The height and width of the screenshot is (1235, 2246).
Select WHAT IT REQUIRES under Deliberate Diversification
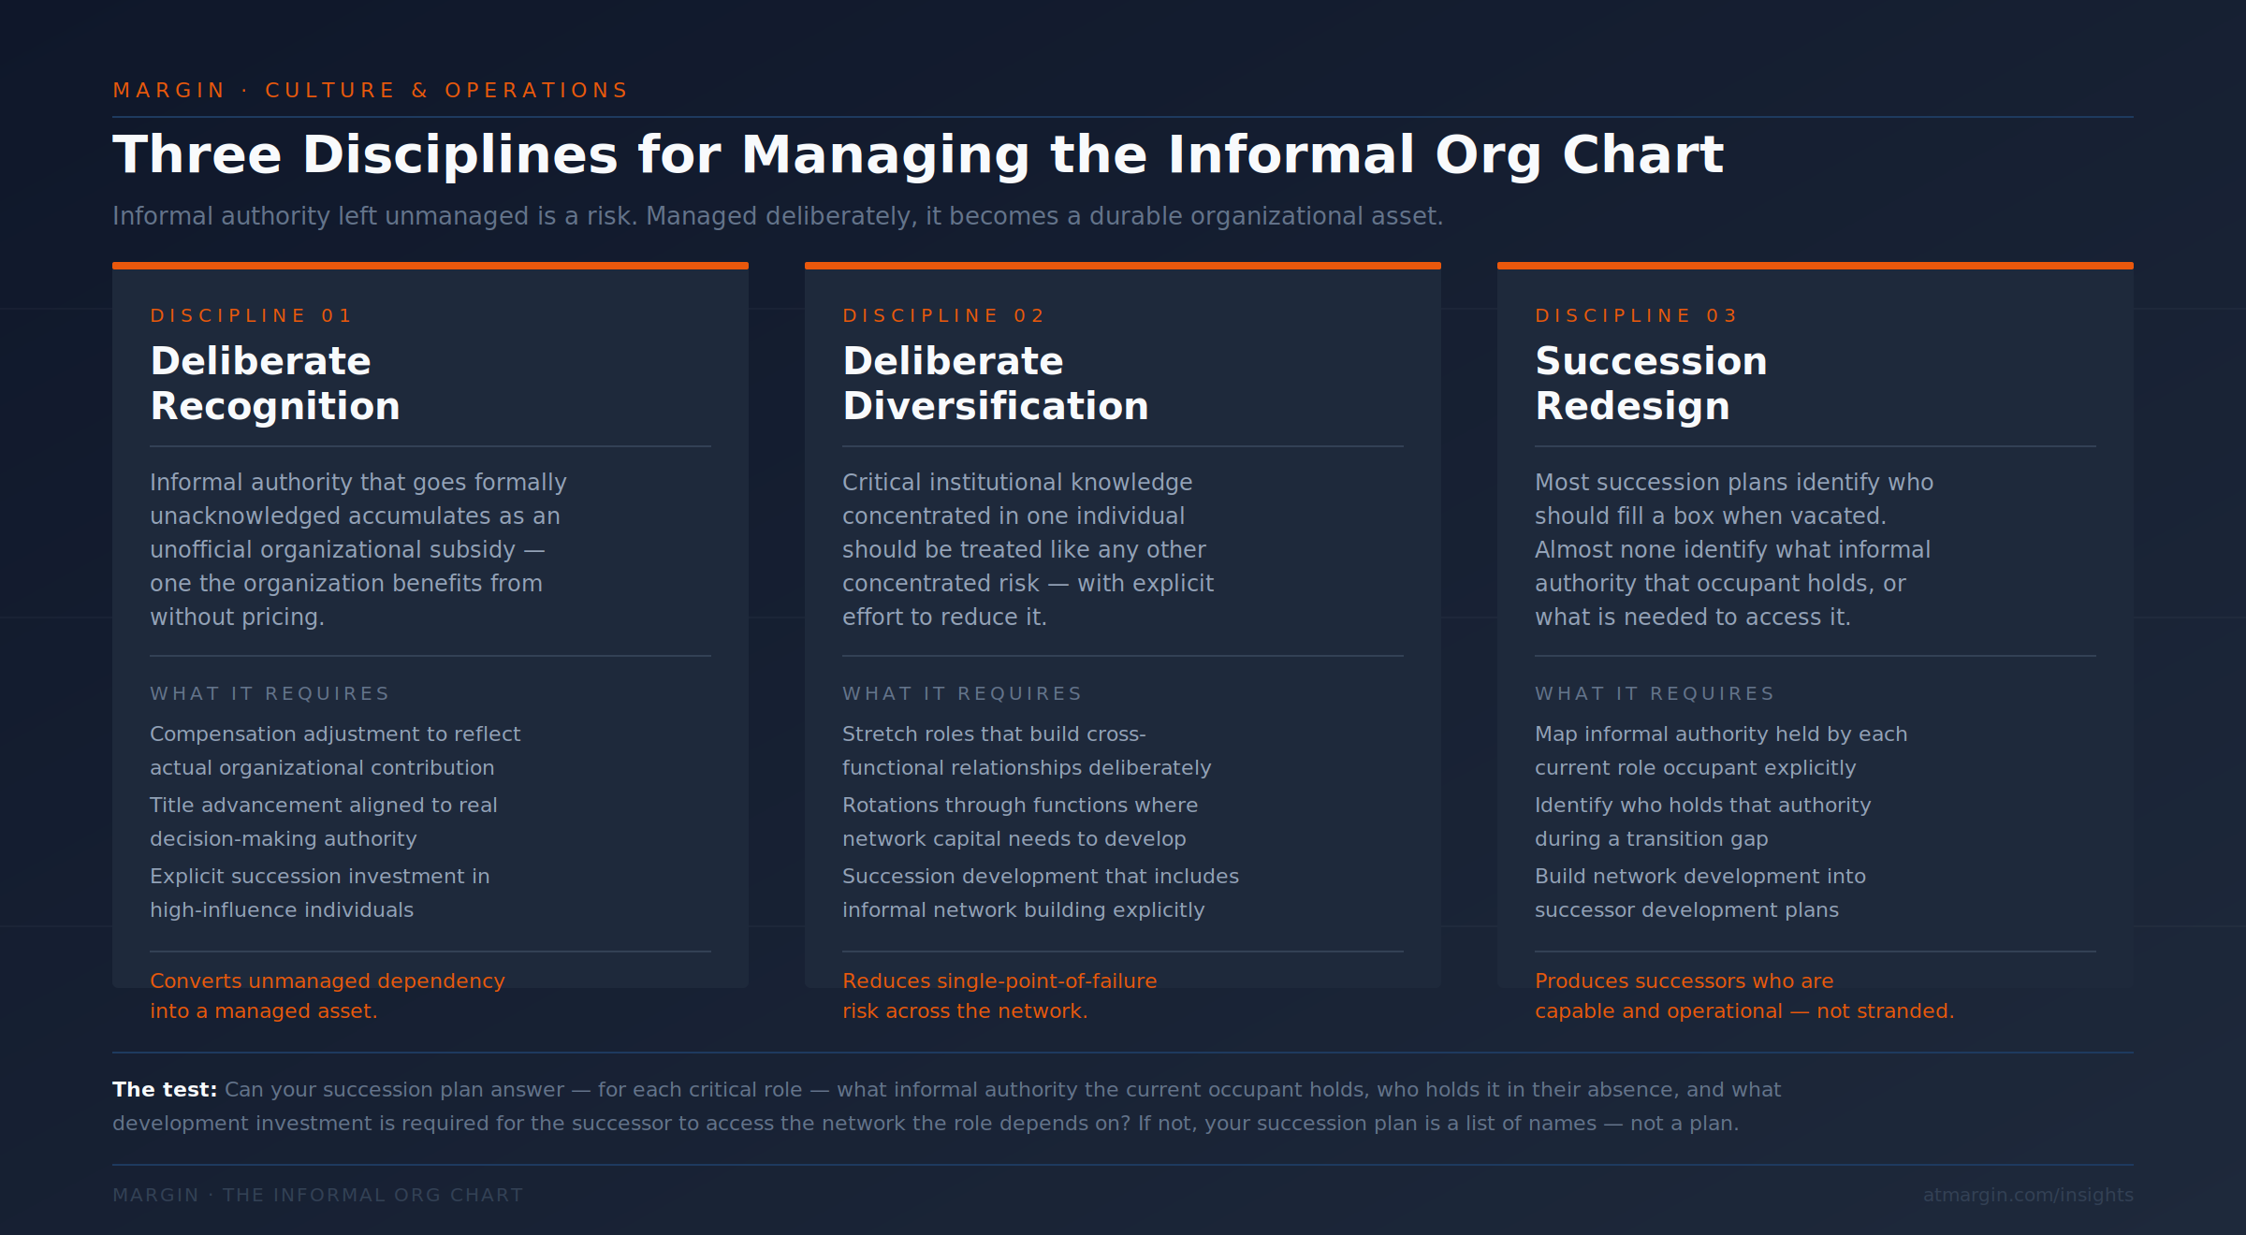962,693
